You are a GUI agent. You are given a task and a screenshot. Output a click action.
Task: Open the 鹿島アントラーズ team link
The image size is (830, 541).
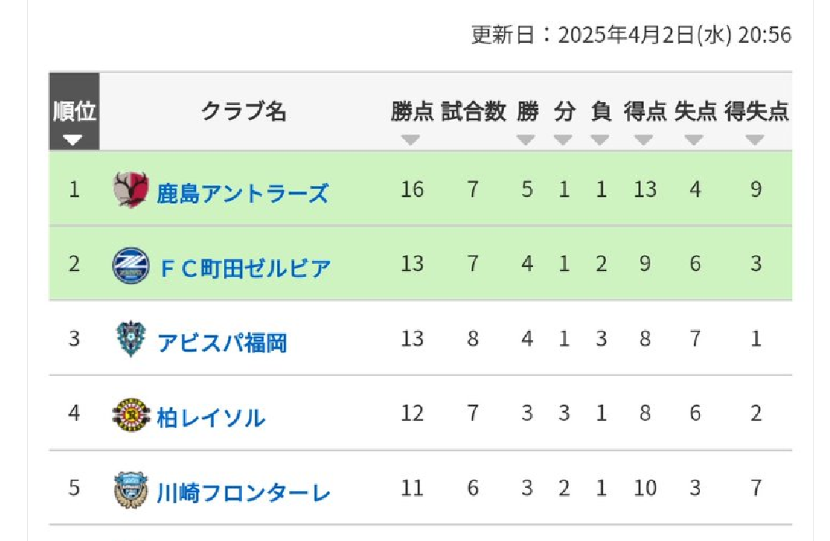243,193
